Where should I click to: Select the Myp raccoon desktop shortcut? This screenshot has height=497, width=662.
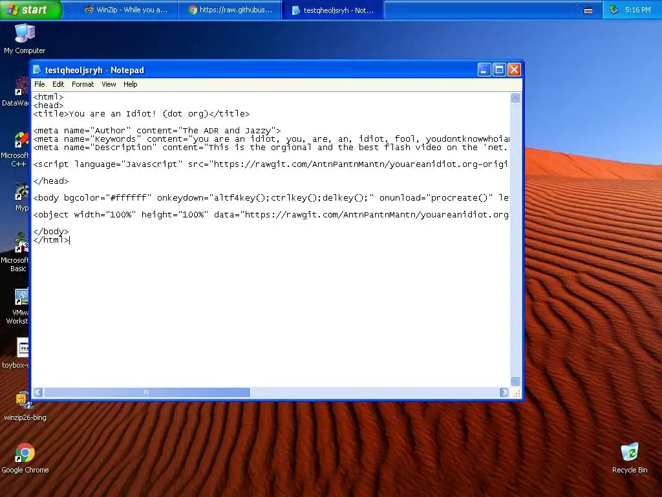click(x=21, y=197)
